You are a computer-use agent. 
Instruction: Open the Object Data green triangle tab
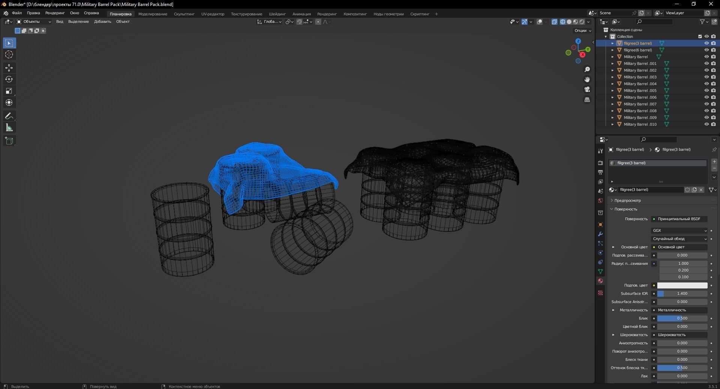click(x=600, y=271)
